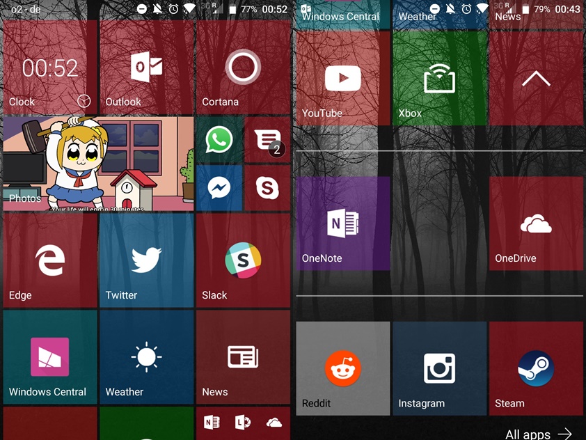Launch the Reddit tile
586x440 pixels.
343,368
